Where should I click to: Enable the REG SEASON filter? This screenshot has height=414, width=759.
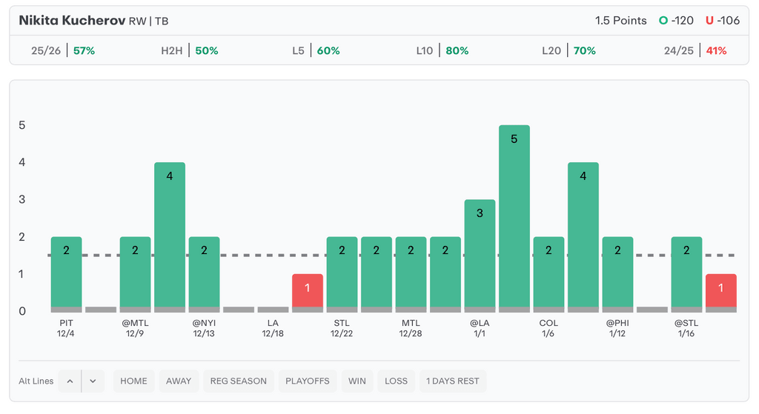pyautogui.click(x=238, y=381)
